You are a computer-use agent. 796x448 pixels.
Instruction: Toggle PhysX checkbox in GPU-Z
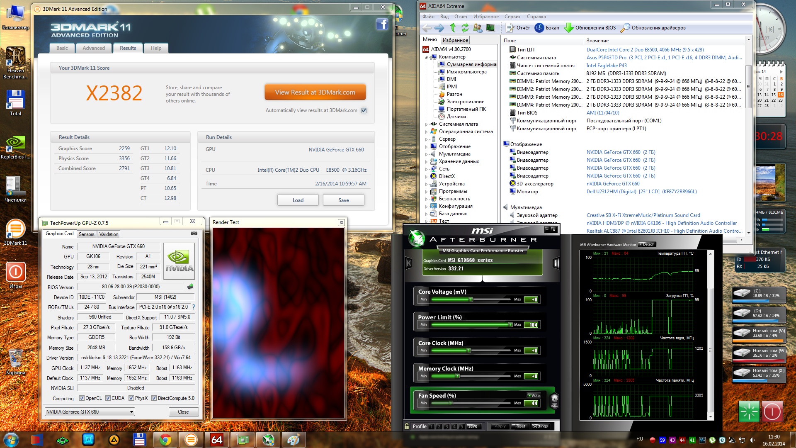tap(131, 398)
